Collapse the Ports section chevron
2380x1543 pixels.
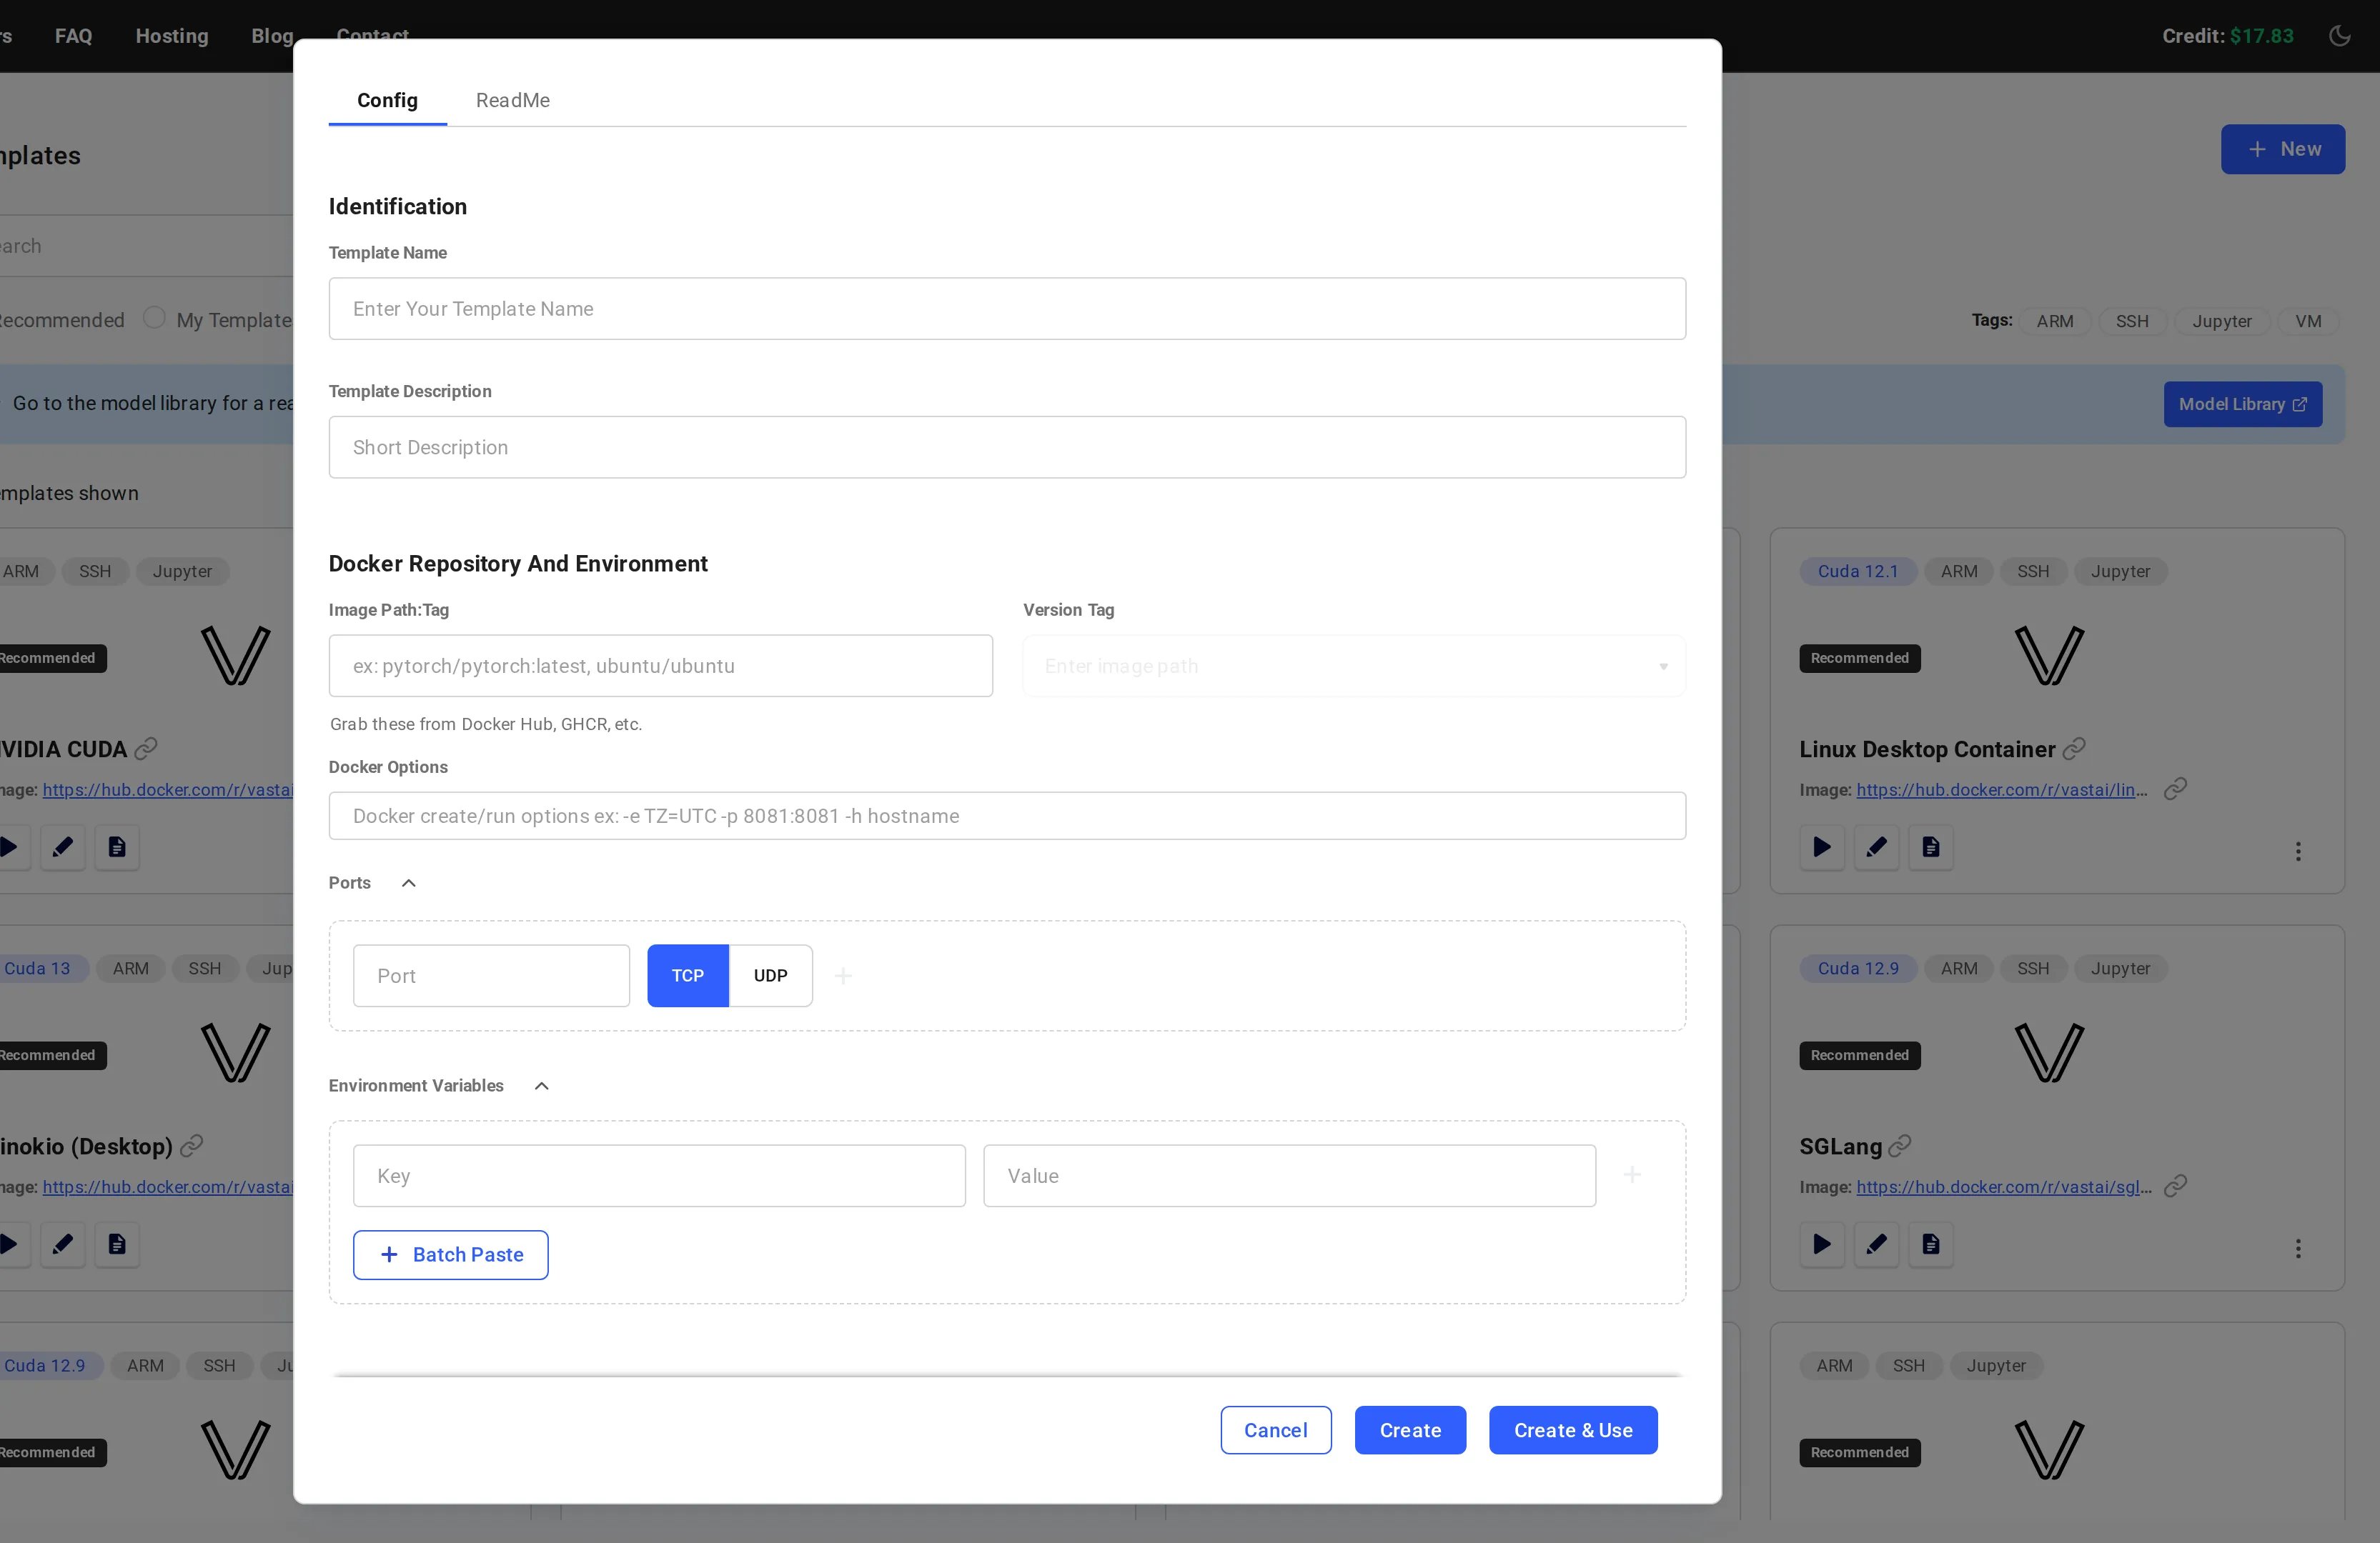[x=409, y=882]
